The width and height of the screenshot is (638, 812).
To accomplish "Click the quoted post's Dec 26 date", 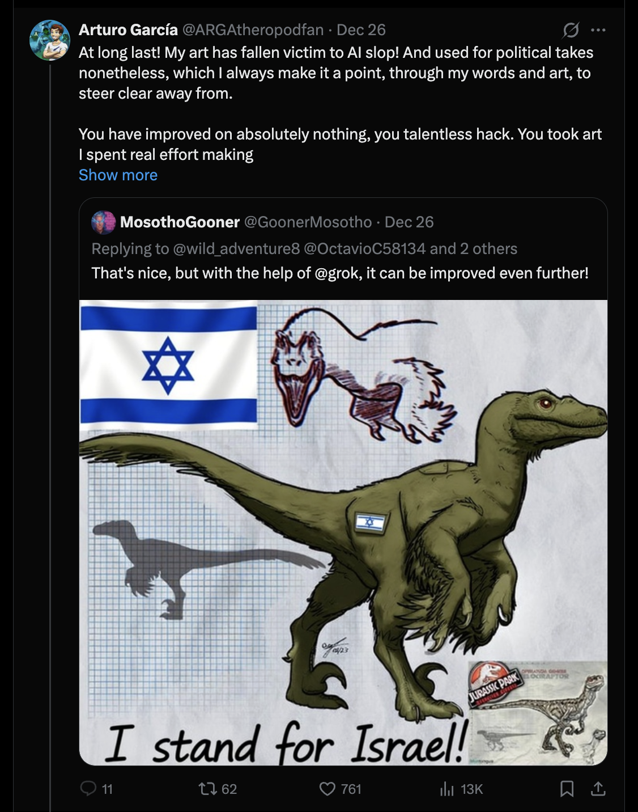I will click(x=409, y=222).
